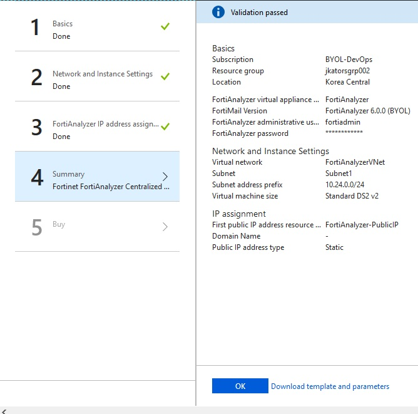Click the subnet address prefix 10.24.0.0/24
418x414 pixels.
345,185
